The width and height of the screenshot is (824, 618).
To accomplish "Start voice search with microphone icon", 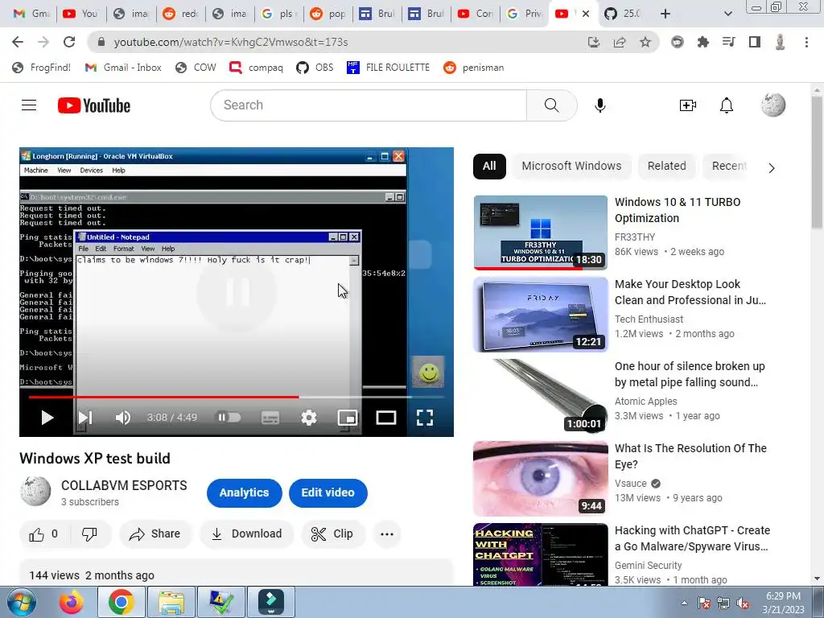I will tap(599, 105).
